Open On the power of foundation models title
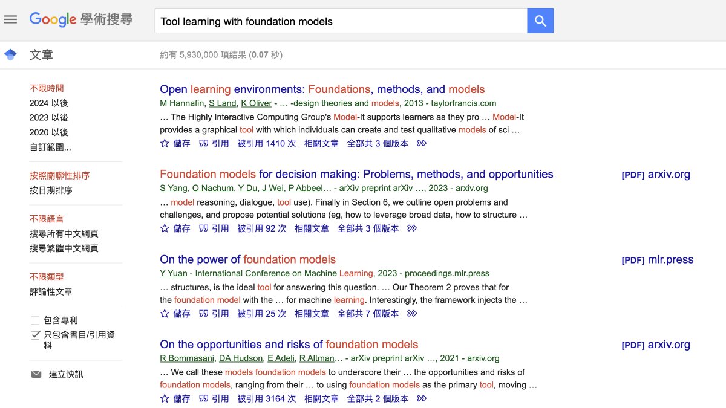Viewport: 726px width, 408px height. tap(247, 259)
